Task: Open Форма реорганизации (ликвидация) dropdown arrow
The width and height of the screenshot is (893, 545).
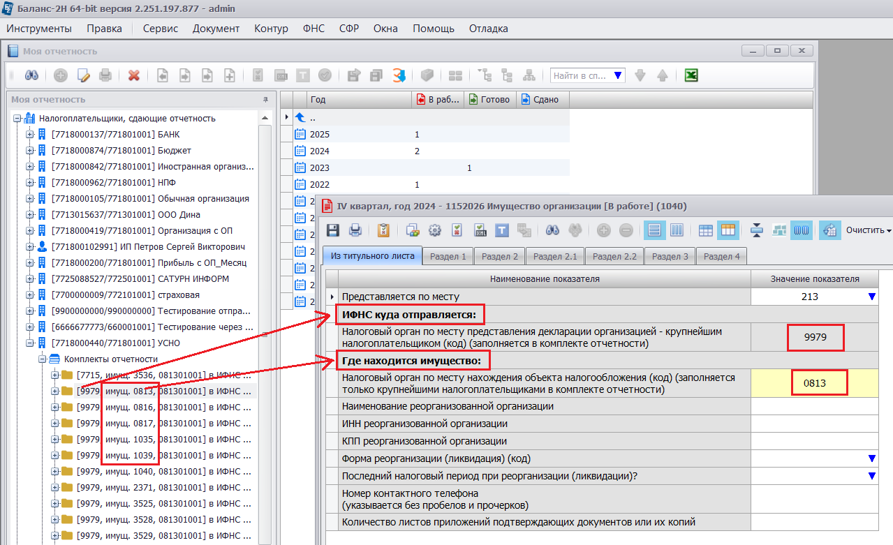Action: click(871, 458)
